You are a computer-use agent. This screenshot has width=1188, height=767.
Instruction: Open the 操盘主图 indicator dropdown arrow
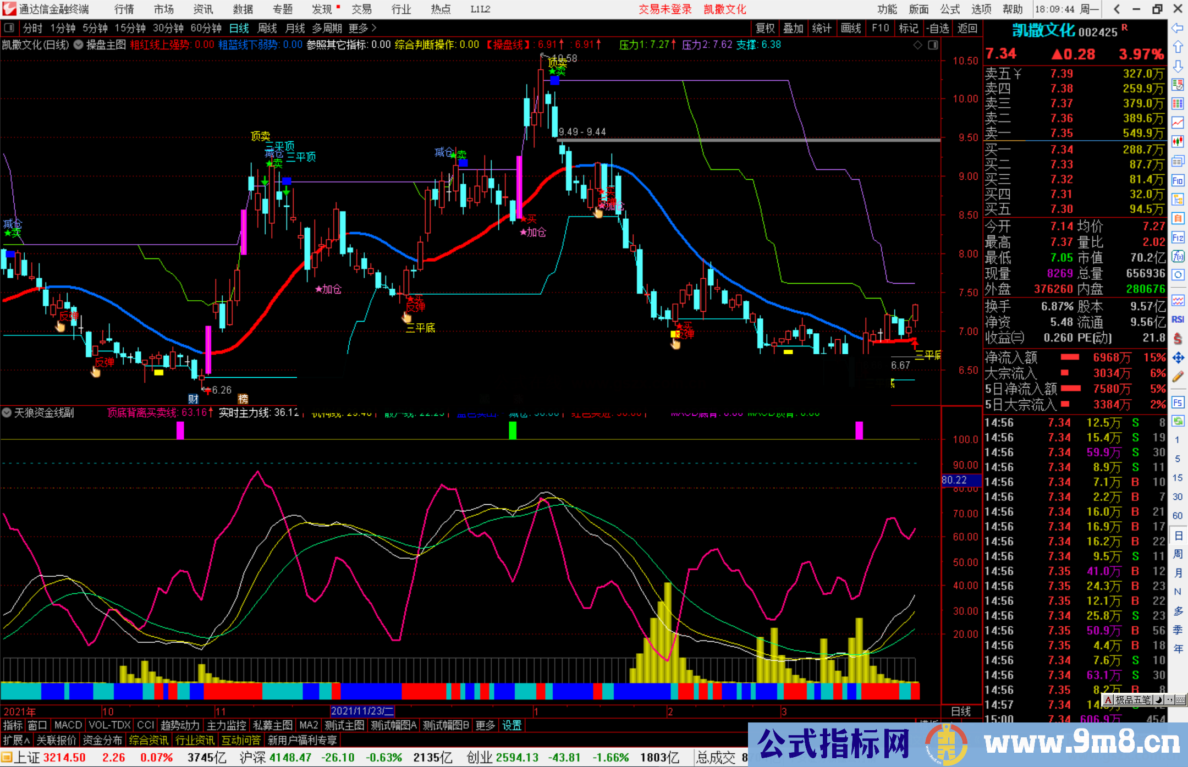coord(79,45)
